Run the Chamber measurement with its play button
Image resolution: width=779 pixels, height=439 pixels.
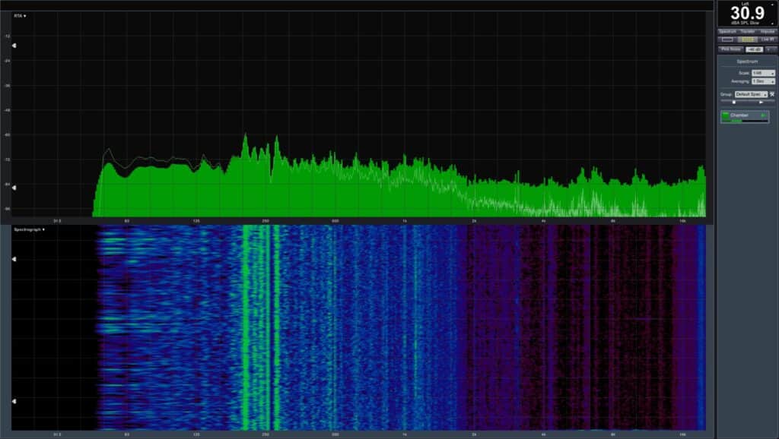[764, 115]
